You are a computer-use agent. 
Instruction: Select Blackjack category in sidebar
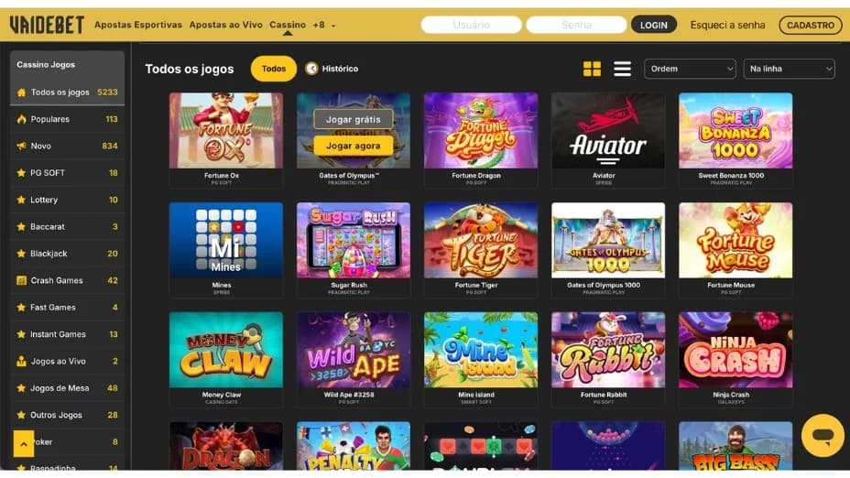[x=67, y=254]
